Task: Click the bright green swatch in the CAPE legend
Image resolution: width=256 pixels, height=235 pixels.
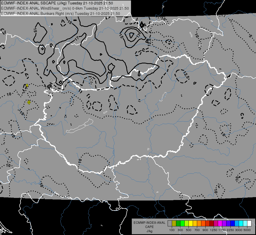Action: click(182, 224)
